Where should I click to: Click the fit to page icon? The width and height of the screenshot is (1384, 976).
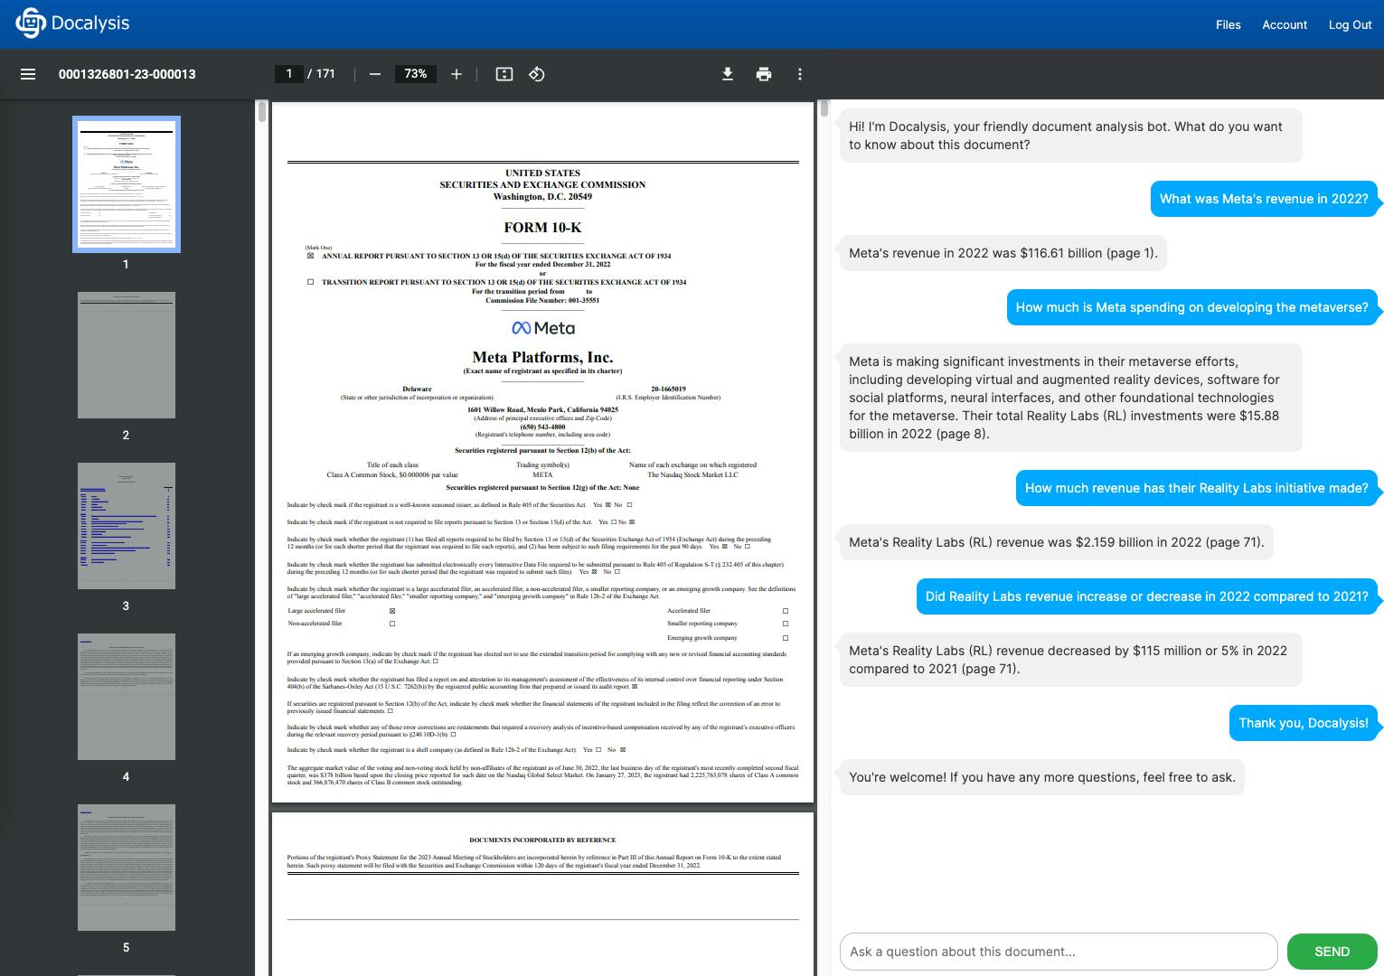click(504, 74)
